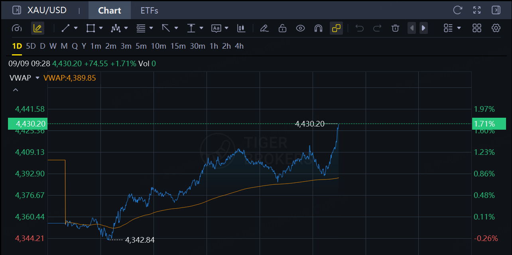Select the rectangle shape tool
512x255 pixels.
coord(91,28)
